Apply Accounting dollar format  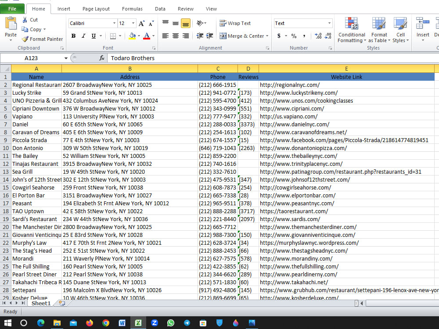click(279, 36)
